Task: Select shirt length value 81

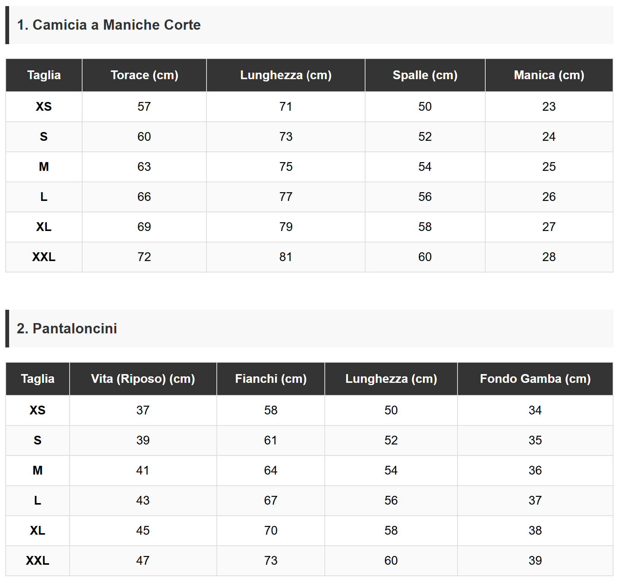Action: point(286,257)
